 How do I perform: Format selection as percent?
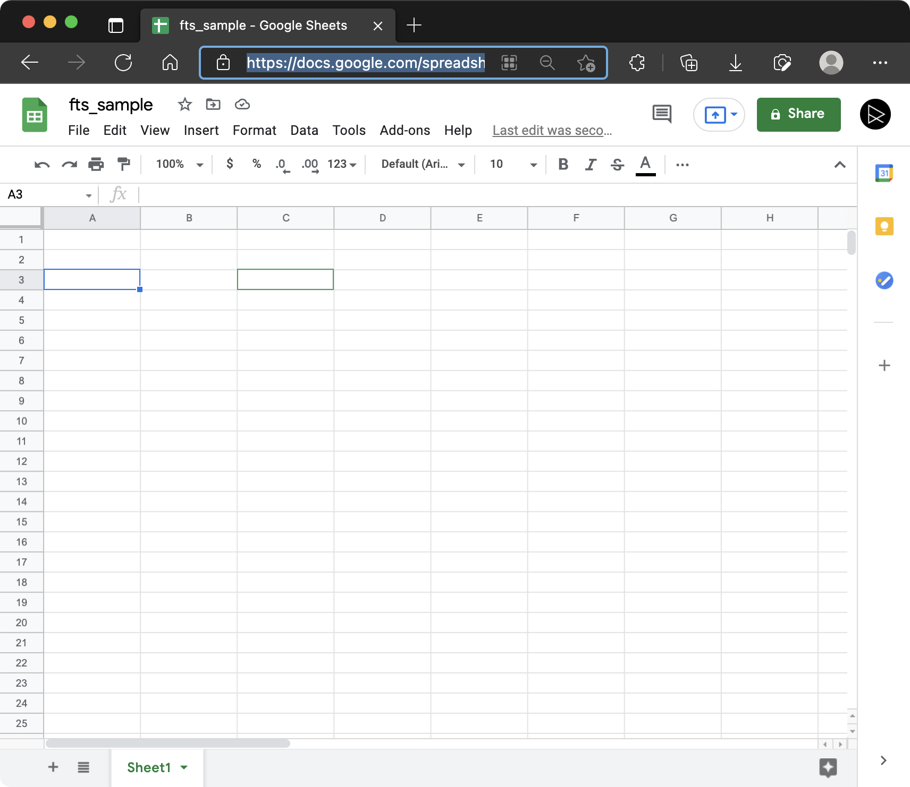coord(256,164)
